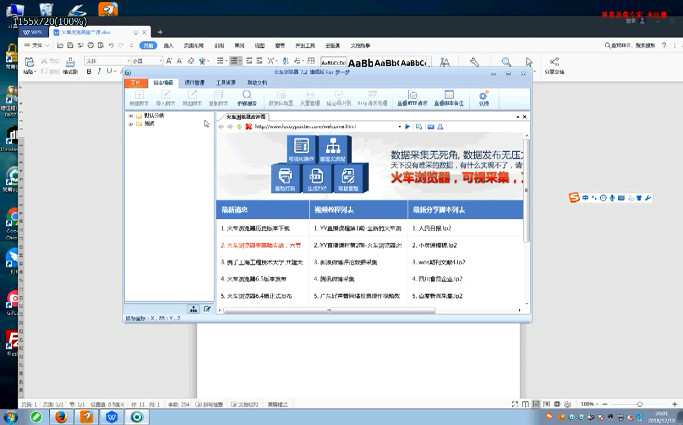Image resolution: width=683 pixels, height=425 pixels.
Task: Open WPS 文件 menu dropdown
Action: pos(37,45)
